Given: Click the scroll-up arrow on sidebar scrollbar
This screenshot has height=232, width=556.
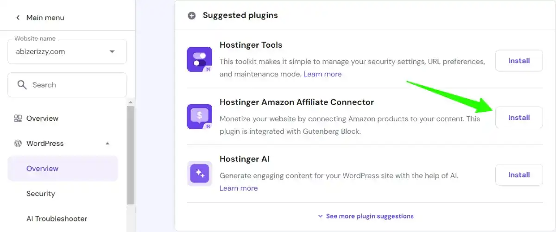Looking at the screenshot, I should pos(131,102).
